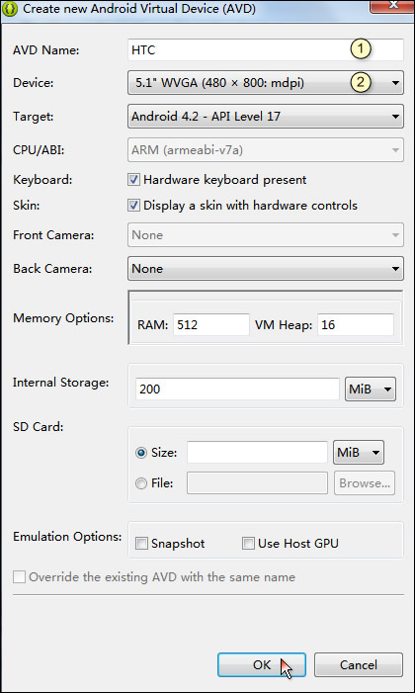
Task: Click the Android AVD title bar icon
Action: click(x=10, y=9)
